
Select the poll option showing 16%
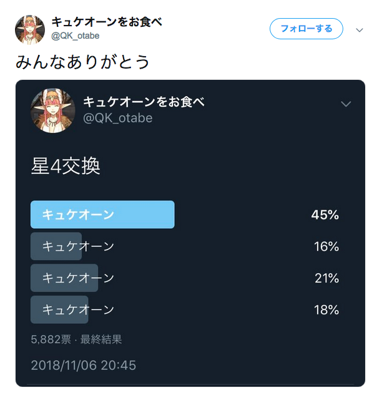click(x=78, y=246)
